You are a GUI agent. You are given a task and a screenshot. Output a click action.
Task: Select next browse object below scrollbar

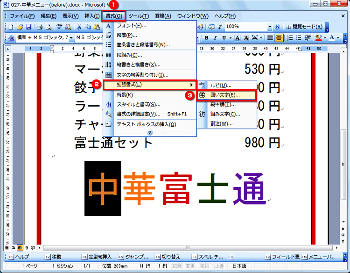click(x=343, y=242)
